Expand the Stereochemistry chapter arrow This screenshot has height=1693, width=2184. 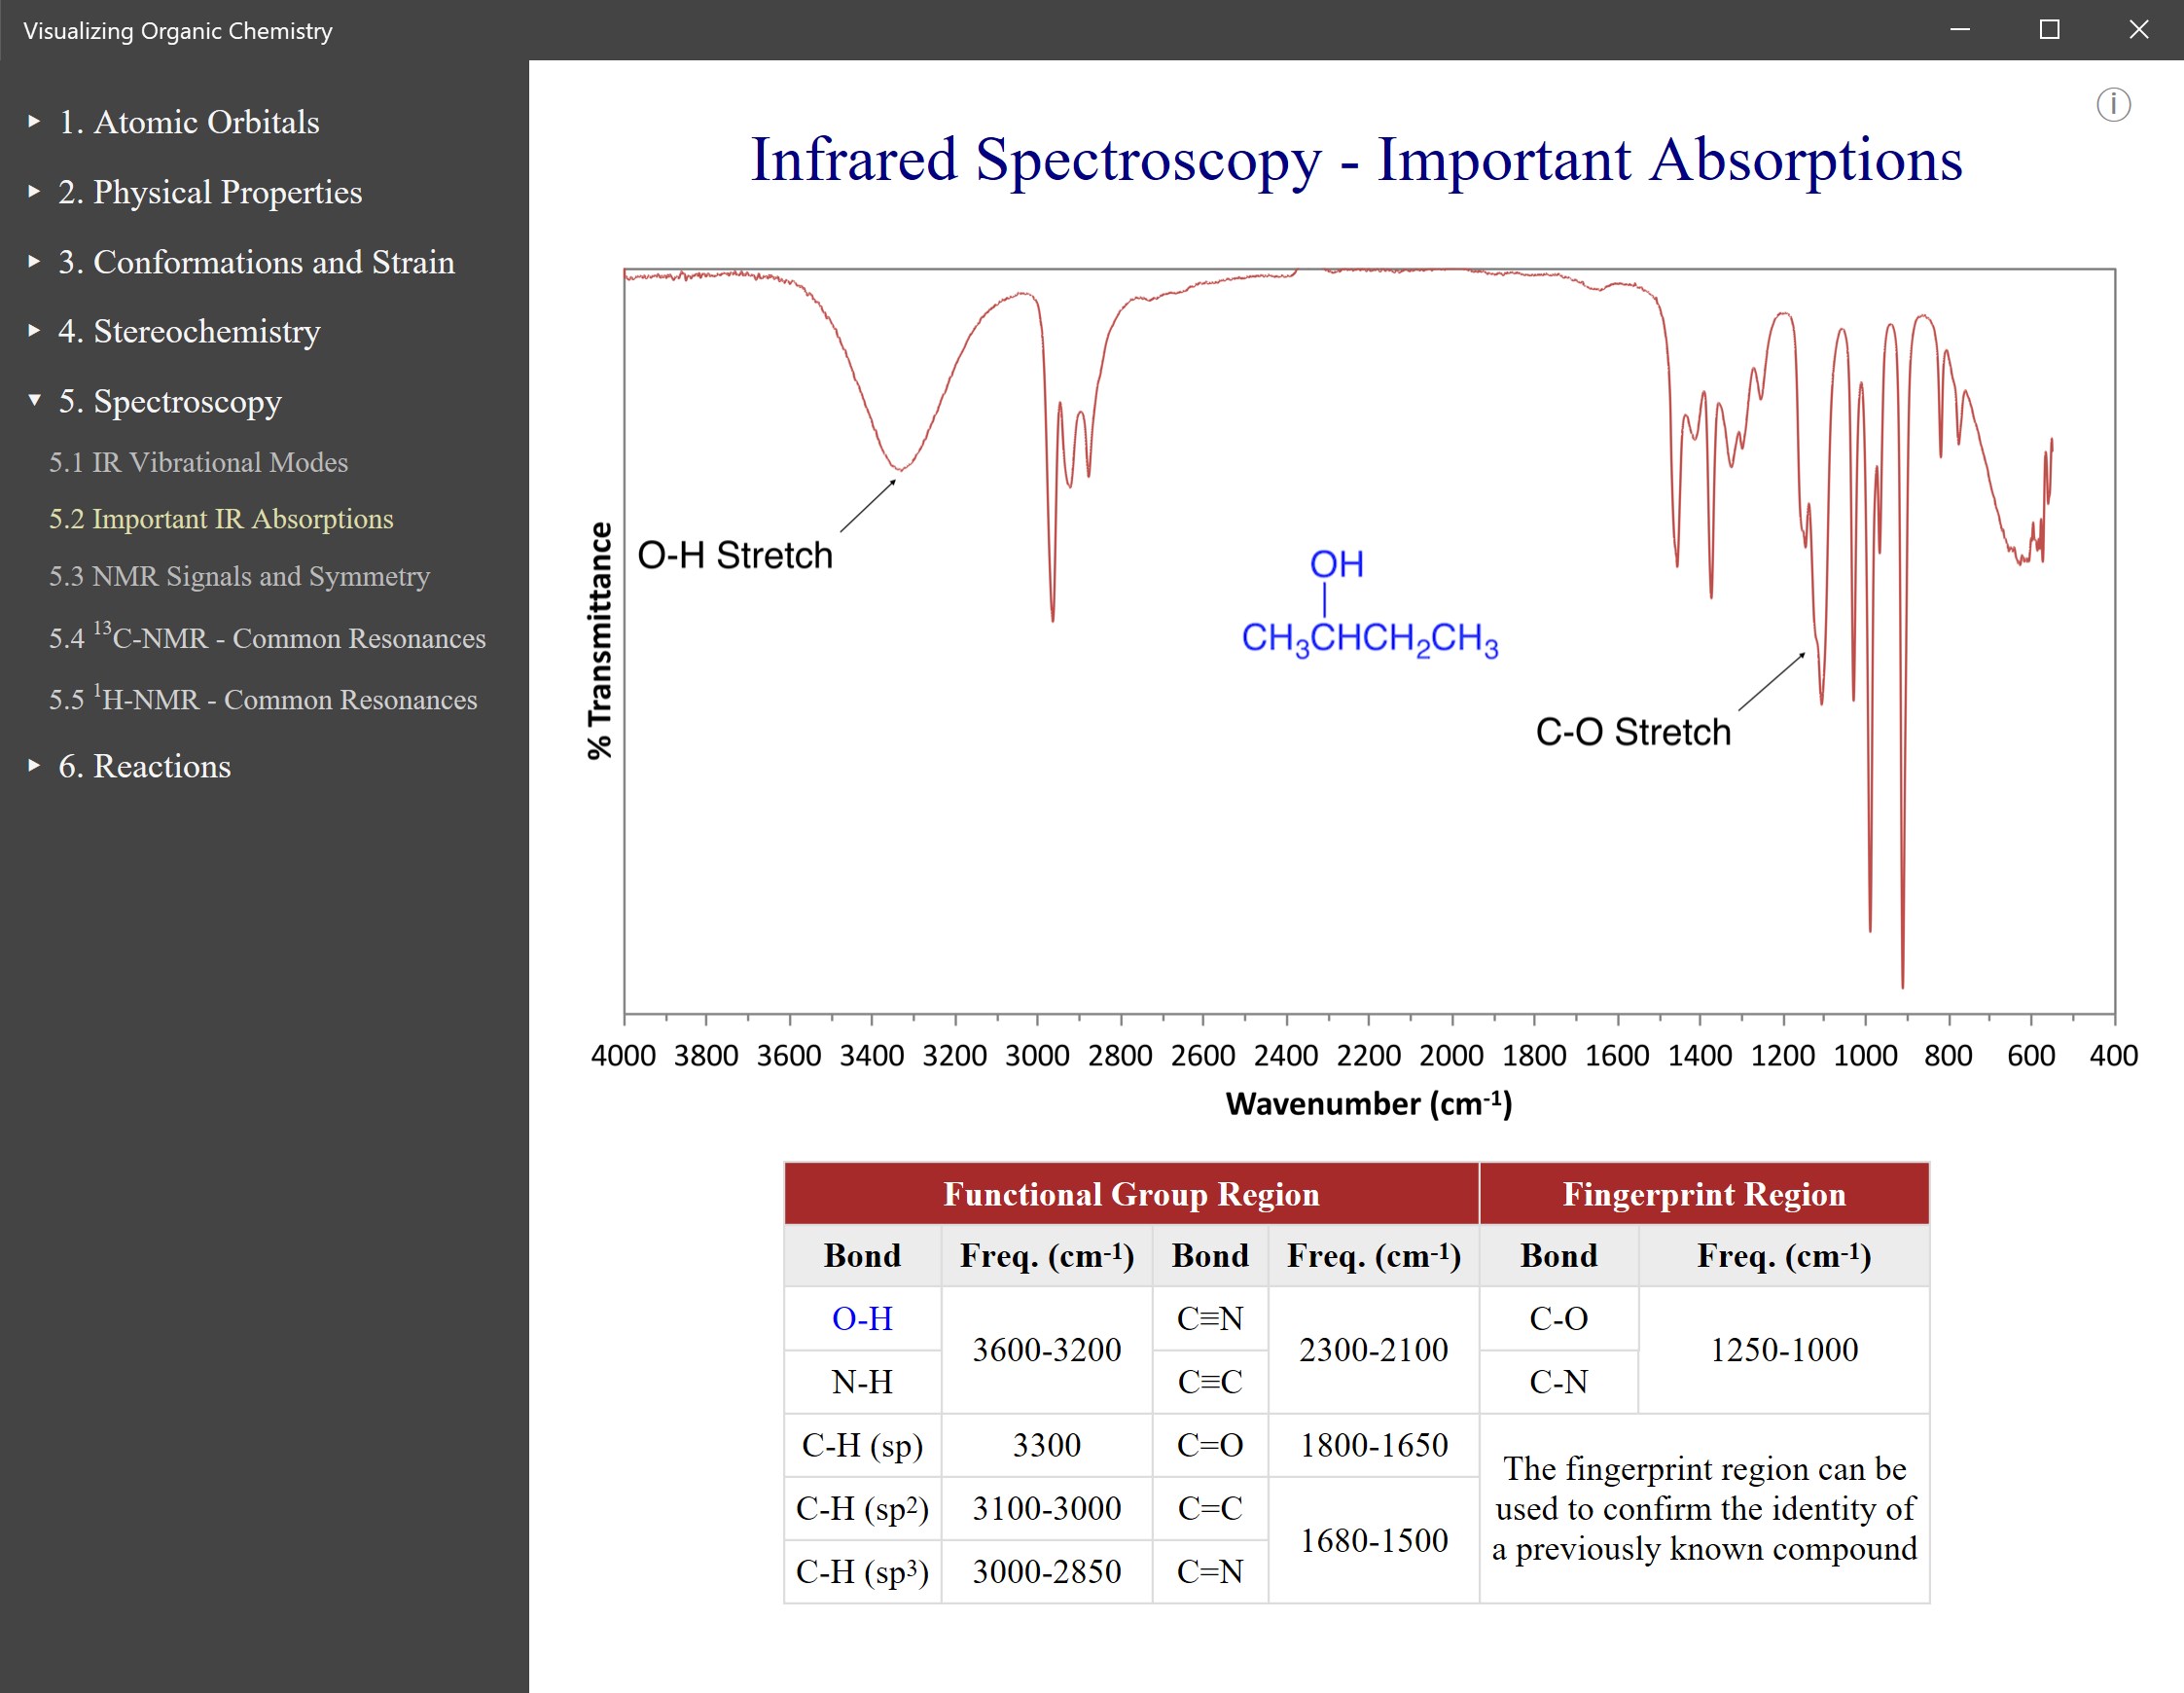pyautogui.click(x=34, y=331)
